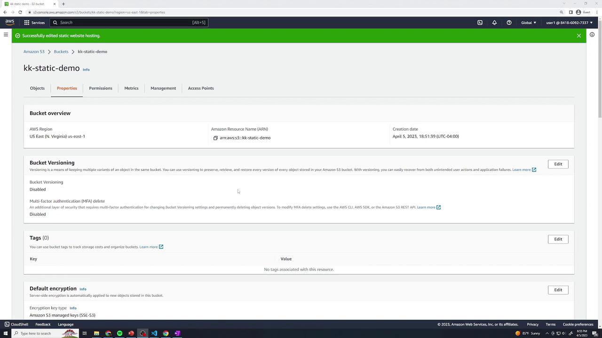Image resolution: width=602 pixels, height=338 pixels.
Task: Open Info link beside kk-static-demo title
Action: 86,69
